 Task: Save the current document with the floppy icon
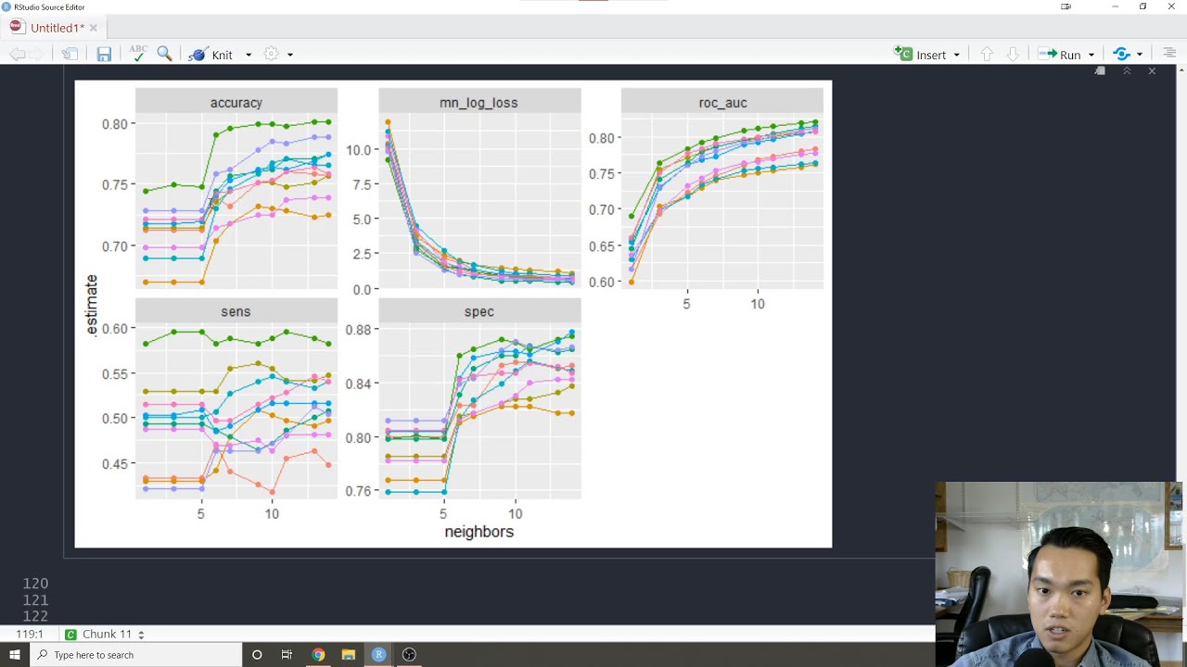click(x=104, y=55)
